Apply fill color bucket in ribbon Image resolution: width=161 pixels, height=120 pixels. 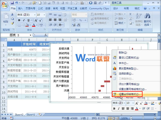[x=27, y=25]
